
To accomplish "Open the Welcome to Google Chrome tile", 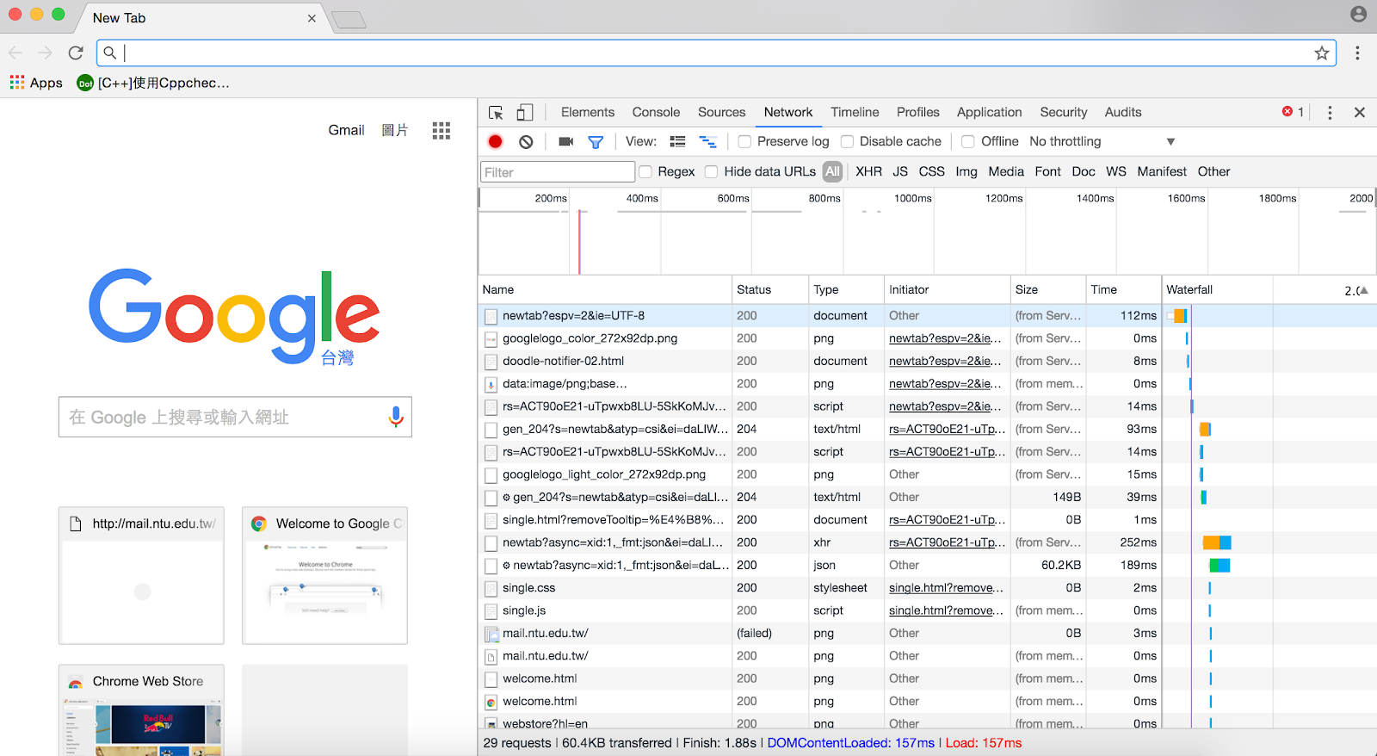I will 324,575.
